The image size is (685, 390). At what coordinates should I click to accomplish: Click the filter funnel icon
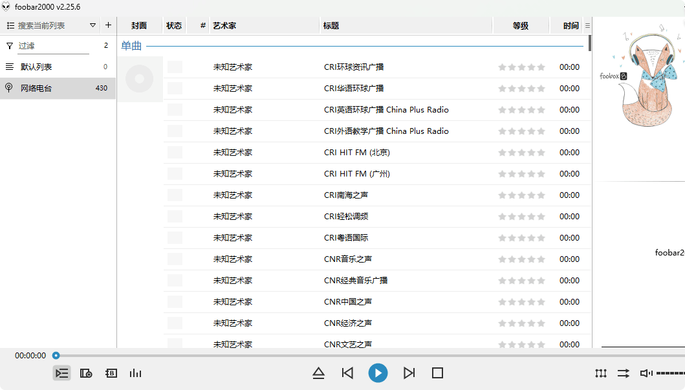point(9,45)
